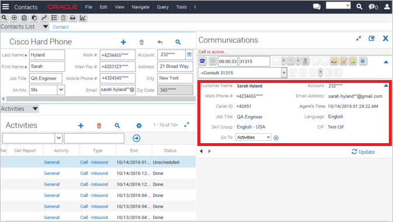Image resolution: width=393 pixels, height=222 pixels.
Task: Expand the Mr/Ms dropdown
Action: click(61, 90)
